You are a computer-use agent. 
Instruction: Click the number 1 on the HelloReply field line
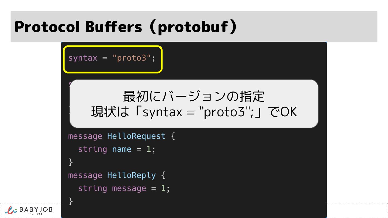[x=163, y=188]
